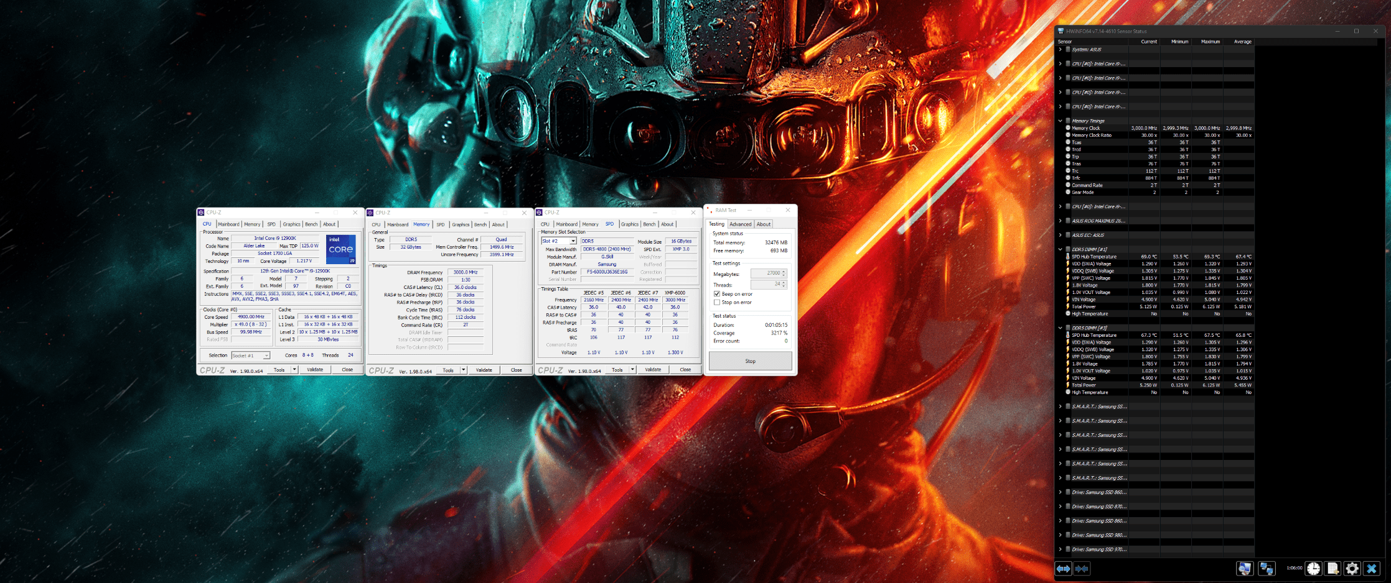The height and width of the screenshot is (583, 1391).
Task: Click the round icon beside Gear Mode
Action: (x=1068, y=192)
